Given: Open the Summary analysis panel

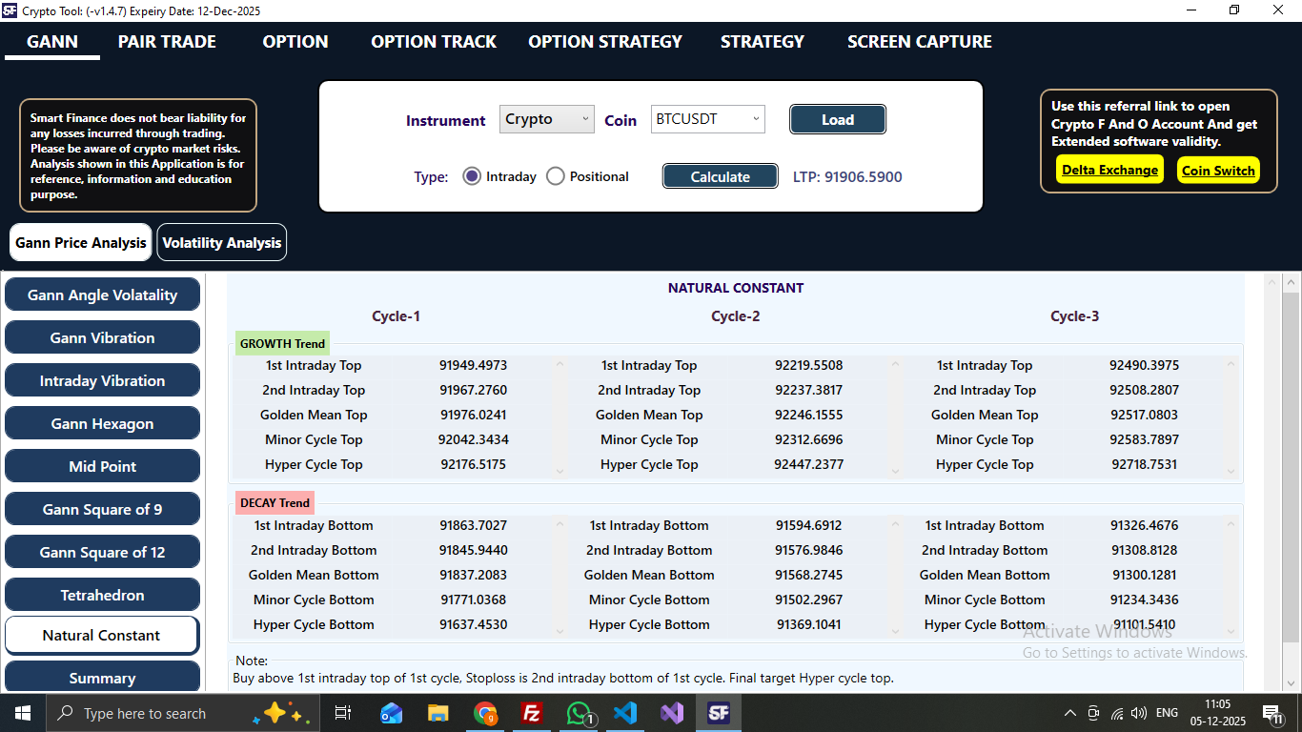Looking at the screenshot, I should point(102,678).
